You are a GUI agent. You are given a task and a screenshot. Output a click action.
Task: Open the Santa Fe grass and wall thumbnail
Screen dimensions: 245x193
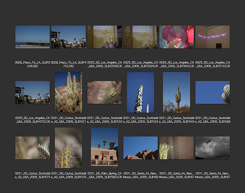[x=177, y=148]
